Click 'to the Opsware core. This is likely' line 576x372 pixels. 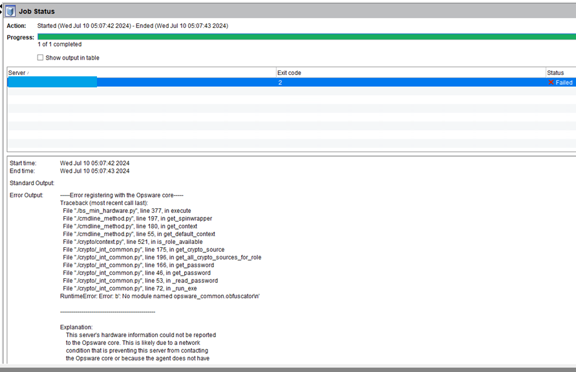click(133, 343)
